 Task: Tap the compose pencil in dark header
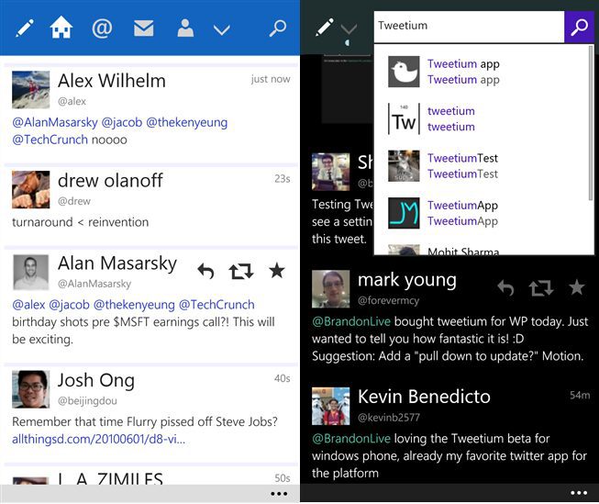[325, 28]
